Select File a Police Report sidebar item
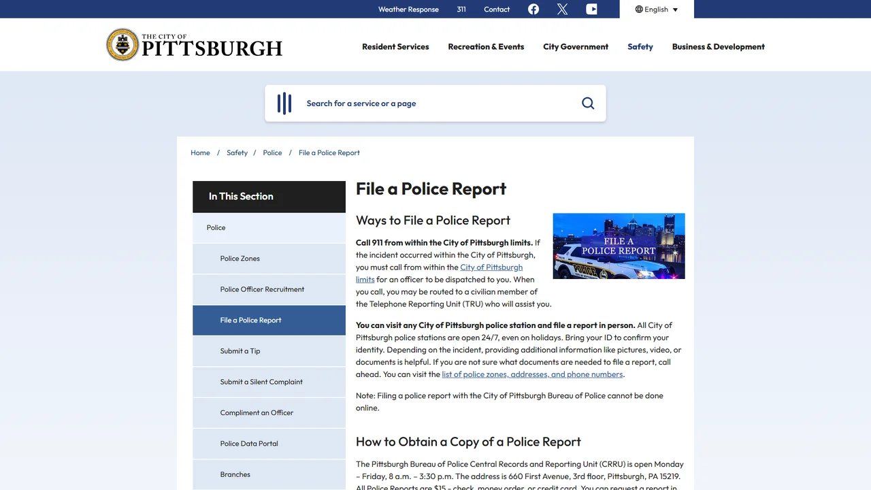This screenshot has width=871, height=490. [269, 321]
